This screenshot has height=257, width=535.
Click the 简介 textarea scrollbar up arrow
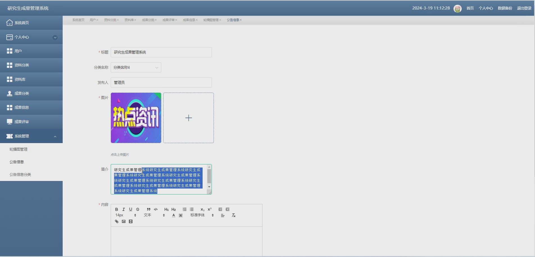coord(209,167)
